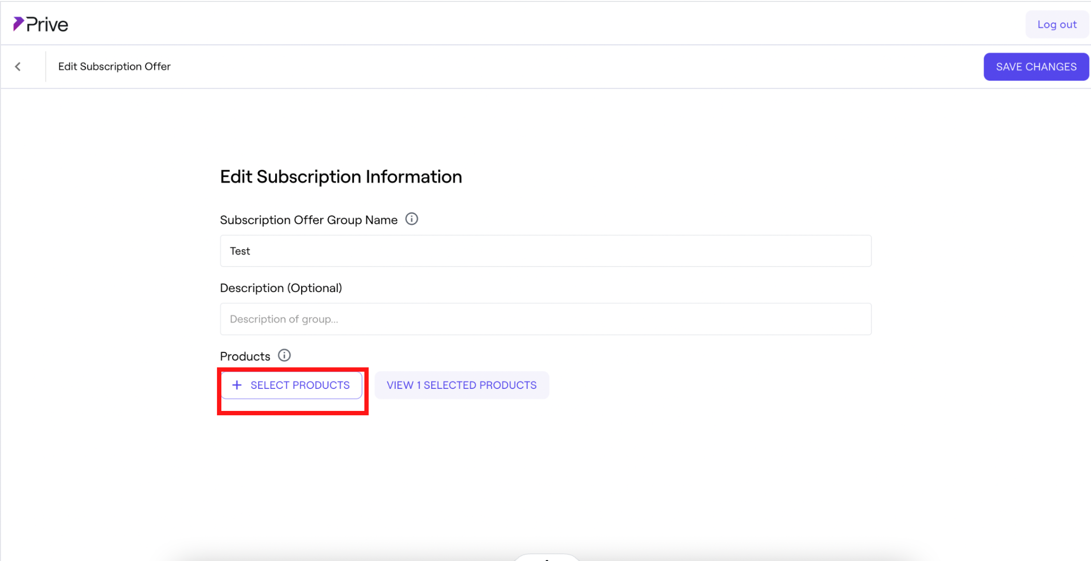Log out of the Prive account
Image resolution: width=1091 pixels, height=561 pixels.
(1056, 24)
